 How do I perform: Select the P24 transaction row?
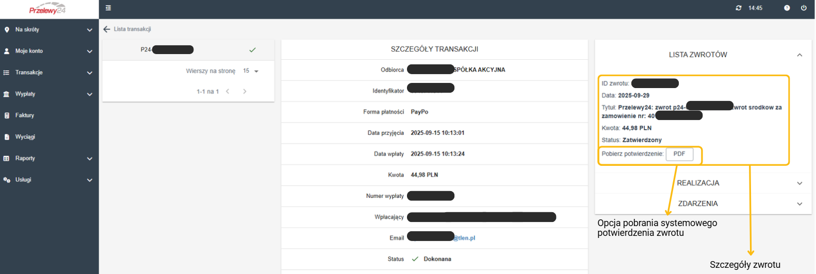pyautogui.click(x=188, y=50)
